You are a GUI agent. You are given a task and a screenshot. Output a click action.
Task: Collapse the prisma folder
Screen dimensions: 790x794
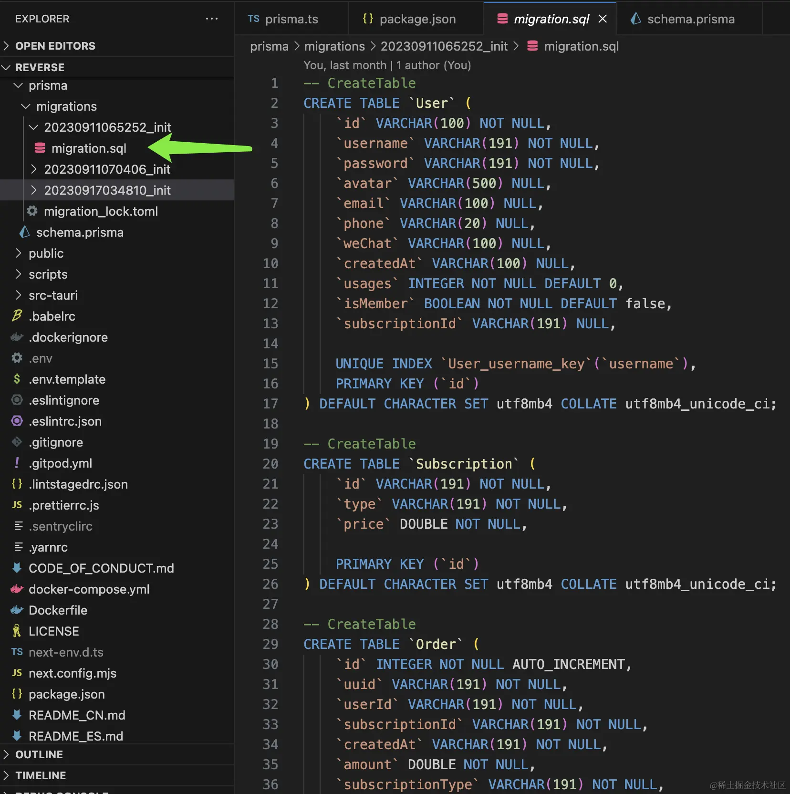tap(18, 85)
